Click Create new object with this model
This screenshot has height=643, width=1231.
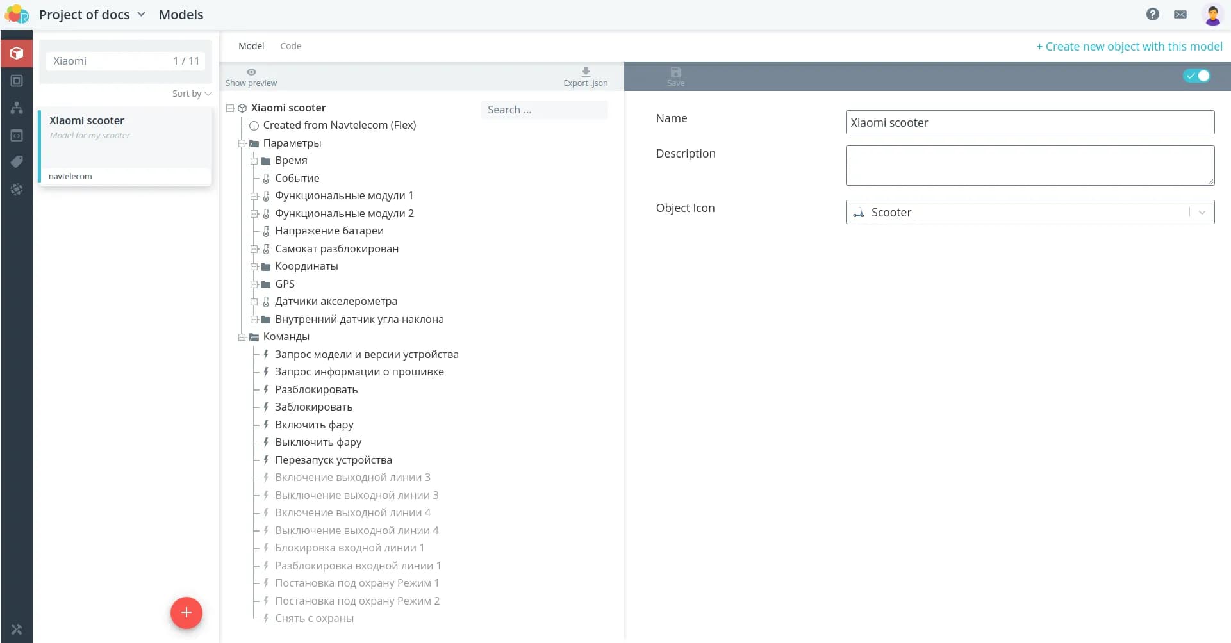point(1129,46)
